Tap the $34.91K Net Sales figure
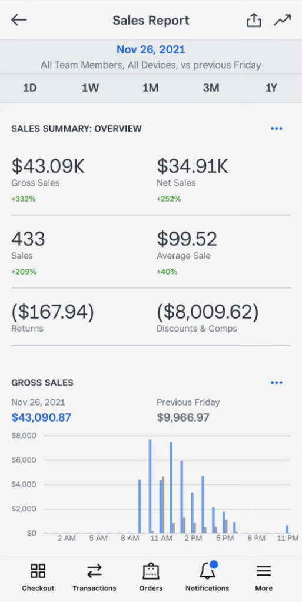This screenshot has height=602, width=302. [193, 166]
